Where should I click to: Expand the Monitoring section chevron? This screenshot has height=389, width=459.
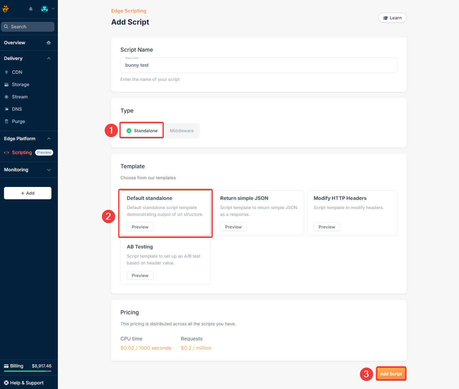(49, 170)
